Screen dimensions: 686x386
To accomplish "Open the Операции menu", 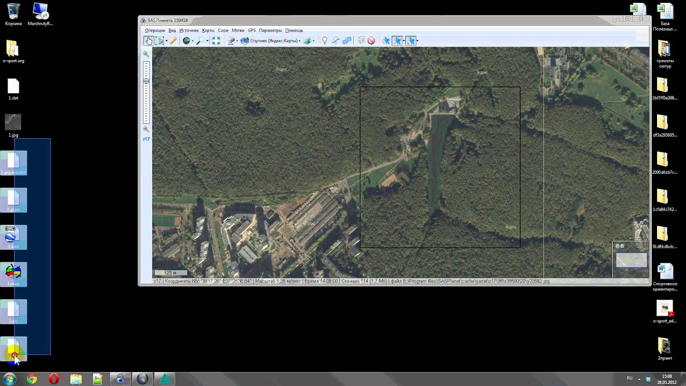I will (x=155, y=31).
